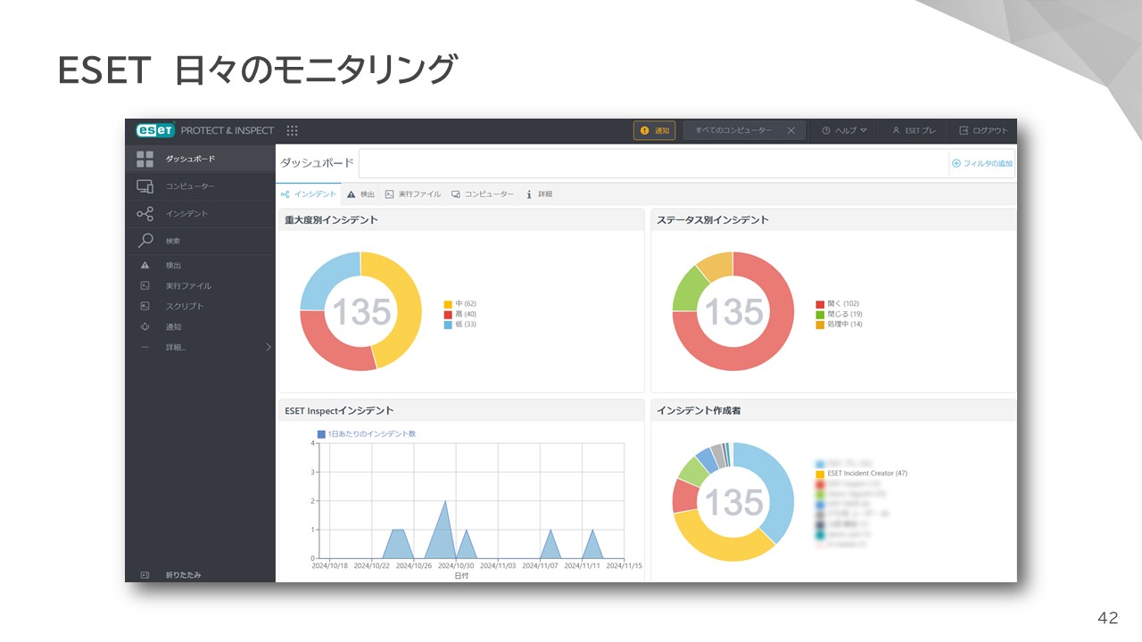
Task: Click the yellow 中 (62) legend swatch
Action: click(x=448, y=304)
